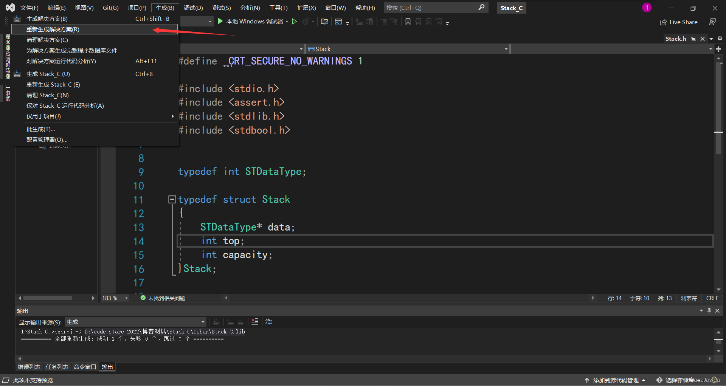726x386 pixels.
Task: Click the split editor plus icon
Action: (x=718, y=49)
